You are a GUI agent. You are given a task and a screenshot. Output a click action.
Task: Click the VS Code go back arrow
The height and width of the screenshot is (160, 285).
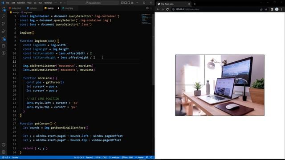point(61,3)
